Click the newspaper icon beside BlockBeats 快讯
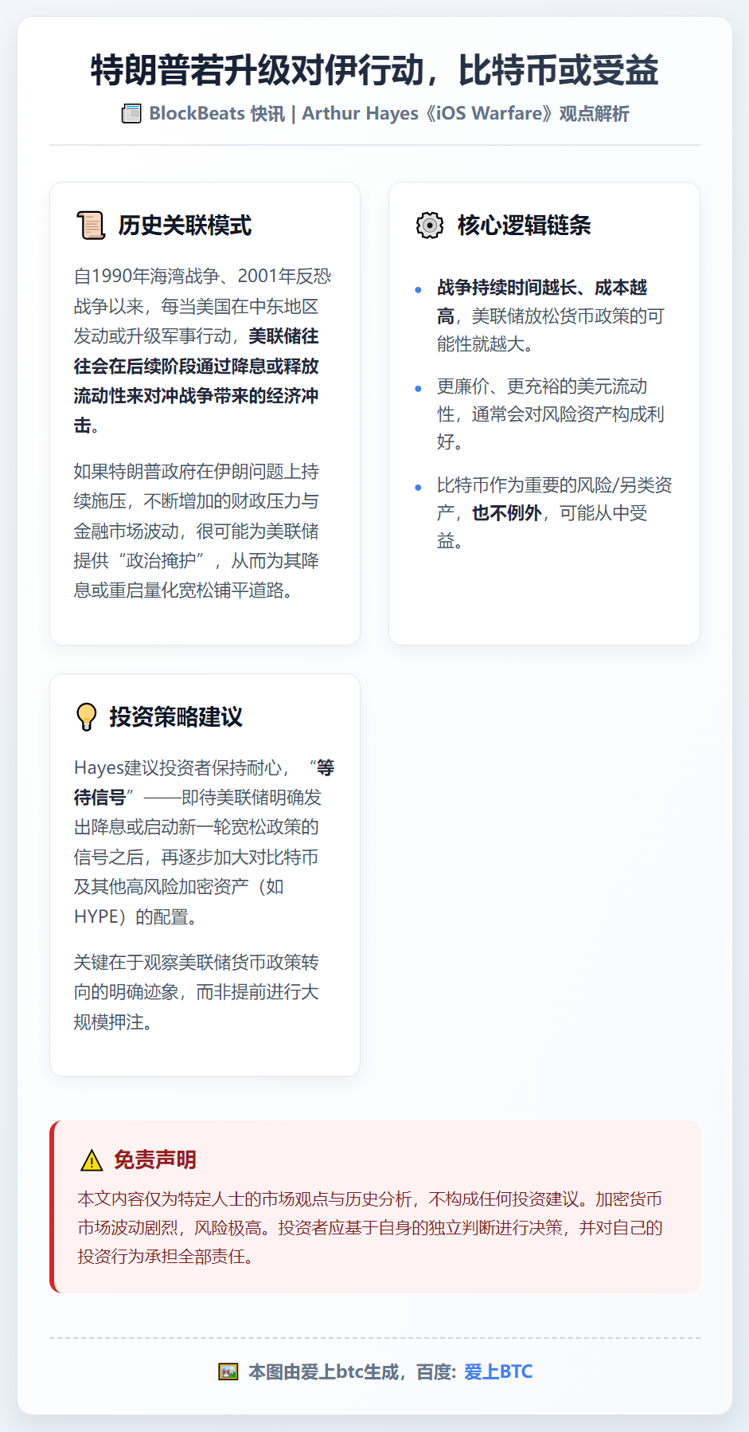749x1432 pixels. click(131, 114)
